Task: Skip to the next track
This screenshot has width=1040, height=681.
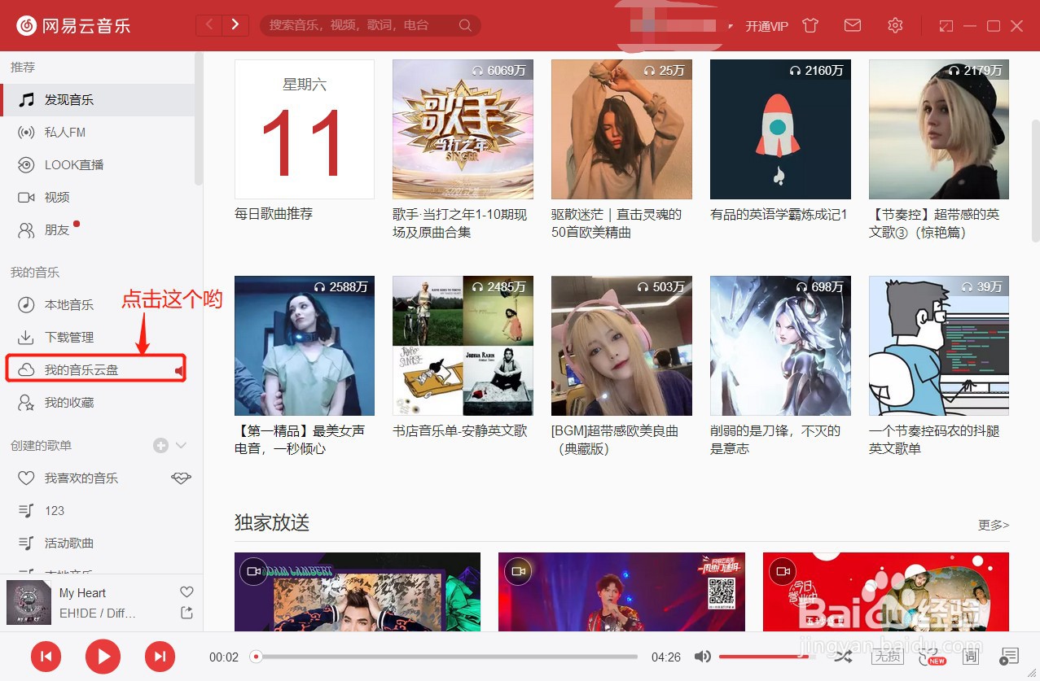Action: coord(160,657)
